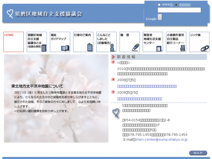Click the 078-795-1453 phone number line

155,135
